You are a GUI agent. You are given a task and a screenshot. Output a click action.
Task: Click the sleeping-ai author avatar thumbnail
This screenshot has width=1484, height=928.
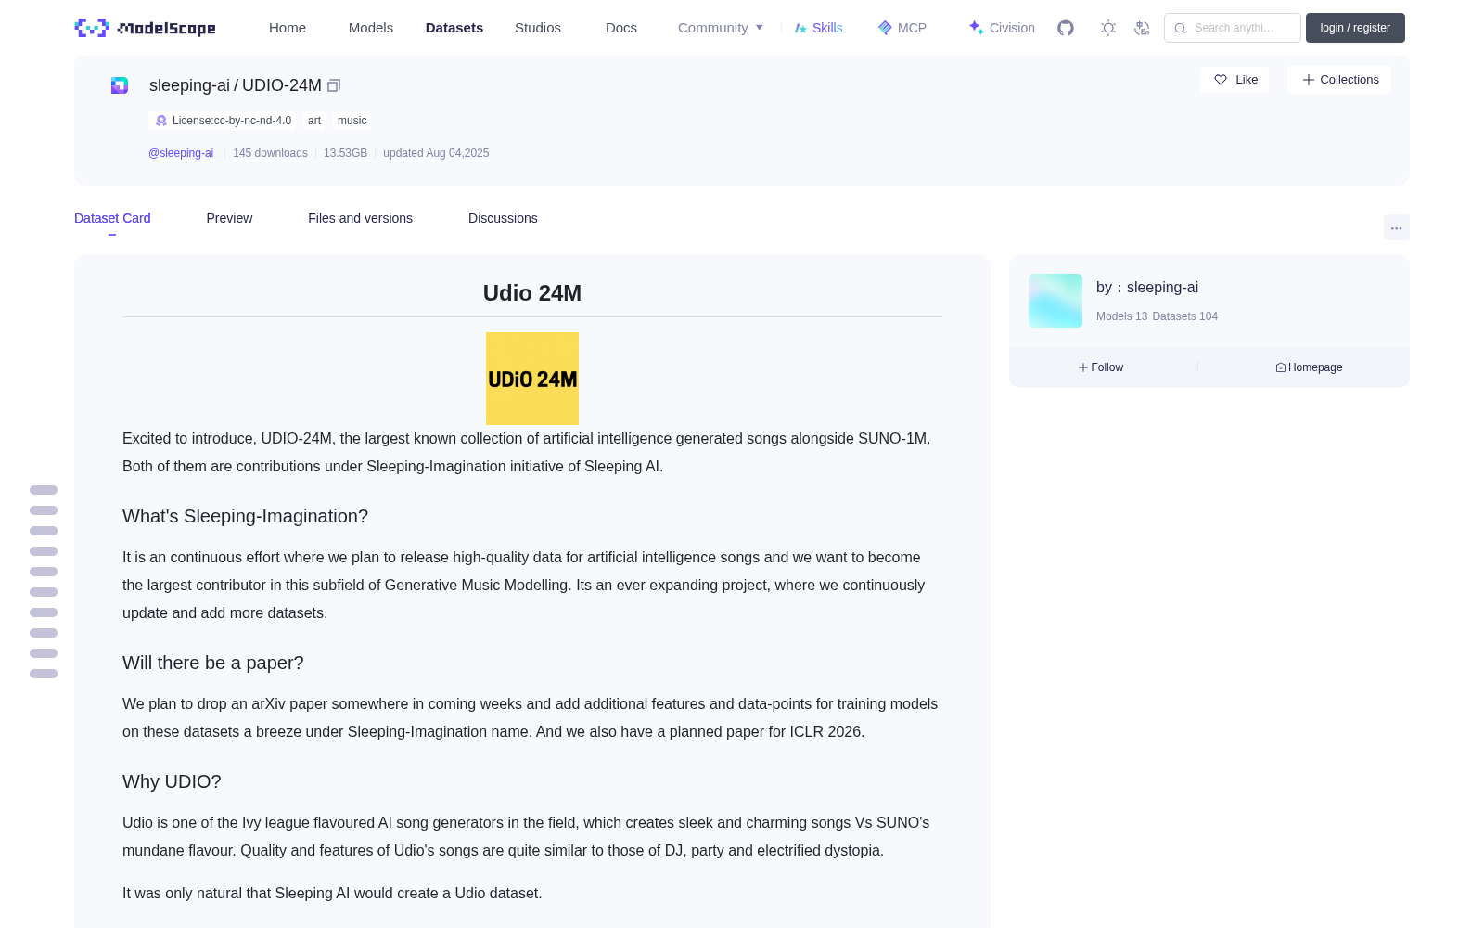pos(1055,301)
